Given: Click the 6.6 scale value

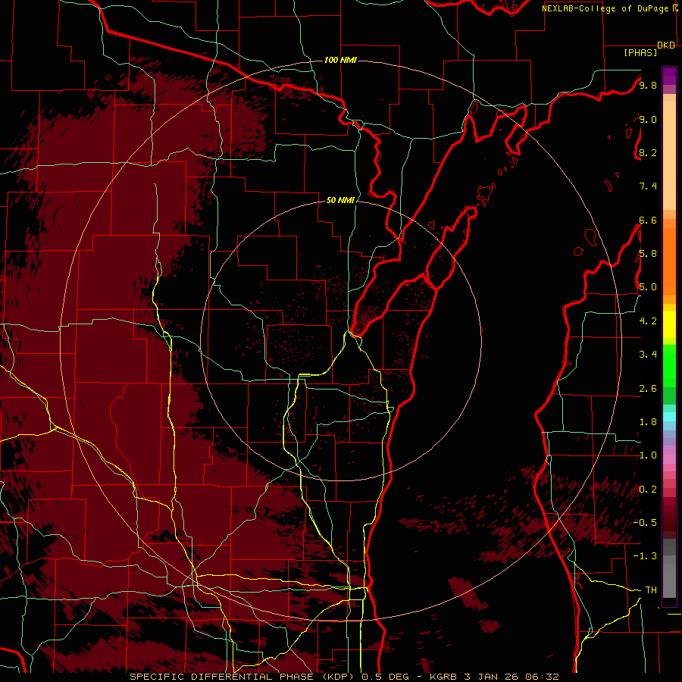Looking at the screenshot, I should pos(648,220).
